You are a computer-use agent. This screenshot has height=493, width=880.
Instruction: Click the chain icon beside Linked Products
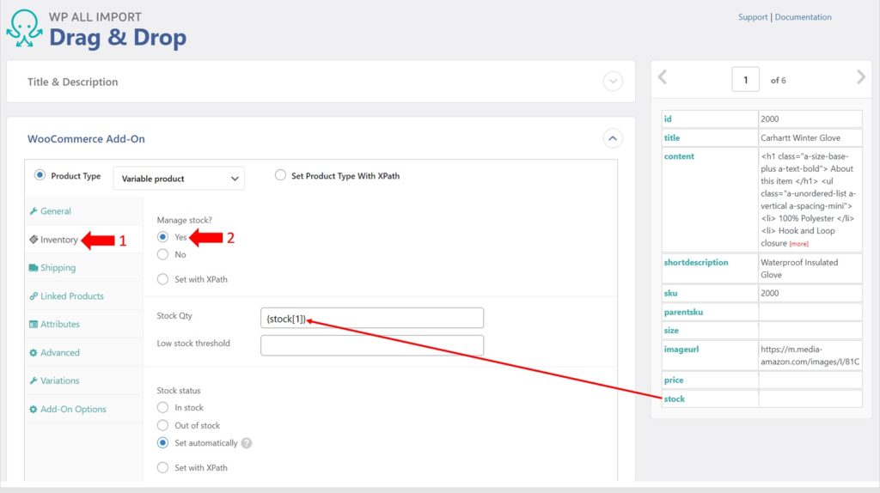(34, 296)
